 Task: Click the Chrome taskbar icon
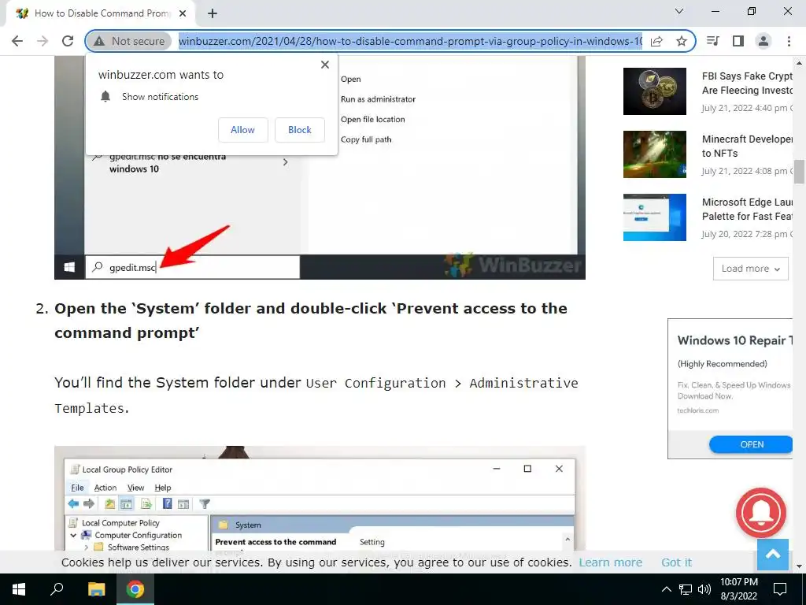[135, 589]
